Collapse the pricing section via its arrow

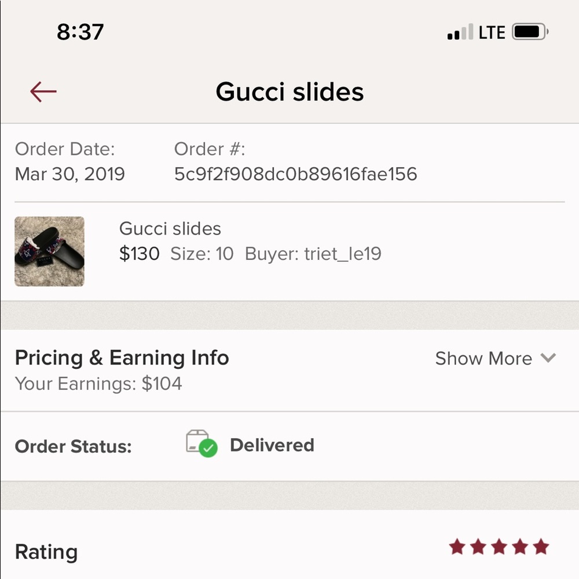click(x=548, y=358)
